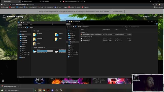Open the y2mate bookmark
164x92 pixels.
71,7
